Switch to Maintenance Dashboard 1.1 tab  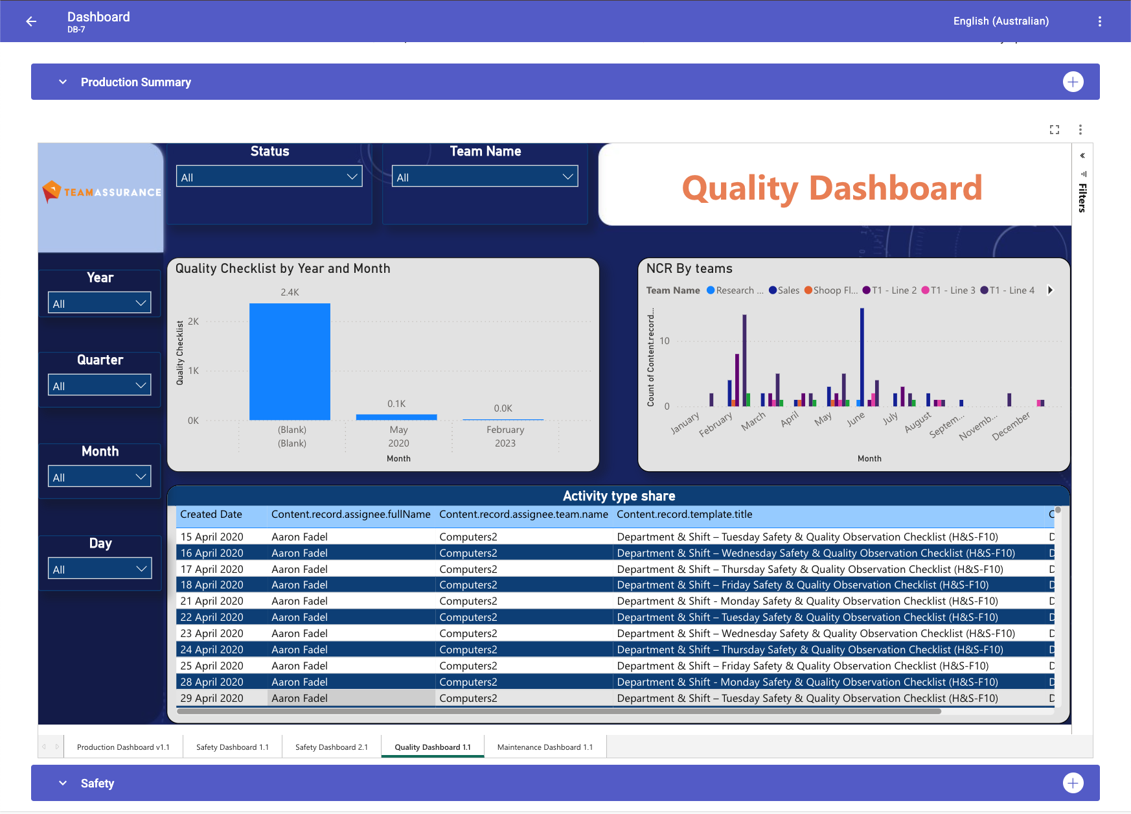pos(545,747)
